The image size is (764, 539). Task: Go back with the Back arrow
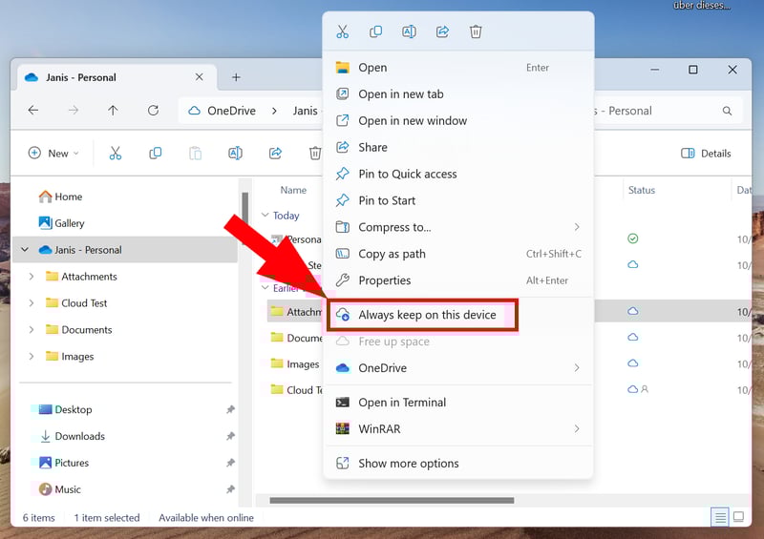click(x=33, y=111)
